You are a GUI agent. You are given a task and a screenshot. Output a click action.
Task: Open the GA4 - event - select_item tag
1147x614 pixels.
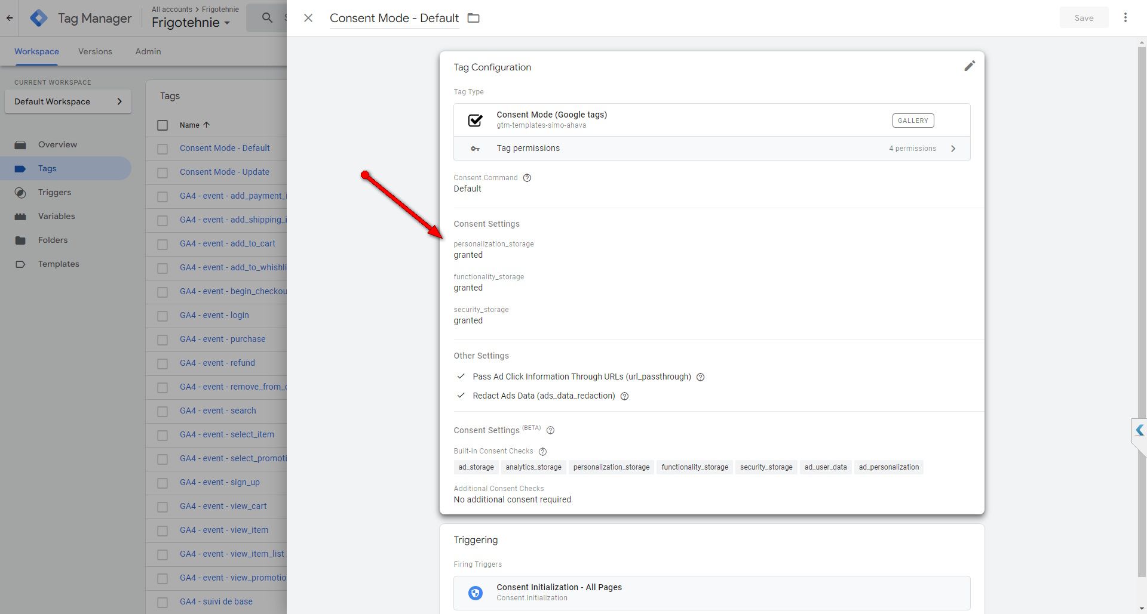point(227,434)
